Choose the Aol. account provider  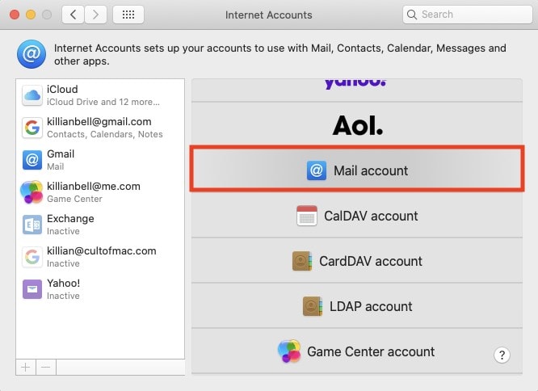click(x=357, y=125)
